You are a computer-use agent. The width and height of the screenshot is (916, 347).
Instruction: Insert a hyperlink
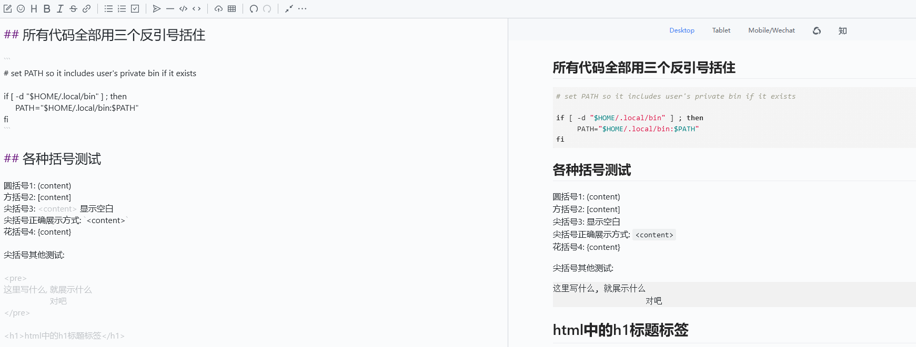tap(86, 8)
